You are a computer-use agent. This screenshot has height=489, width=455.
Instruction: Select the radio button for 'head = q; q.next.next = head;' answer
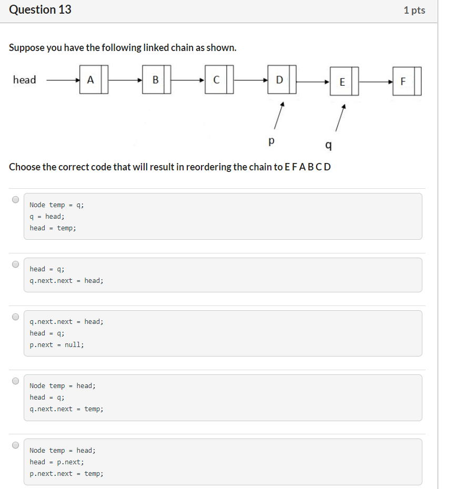(x=16, y=264)
